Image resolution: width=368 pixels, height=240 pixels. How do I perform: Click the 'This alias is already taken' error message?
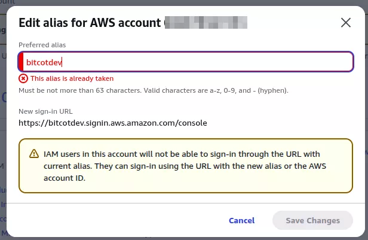[72, 78]
